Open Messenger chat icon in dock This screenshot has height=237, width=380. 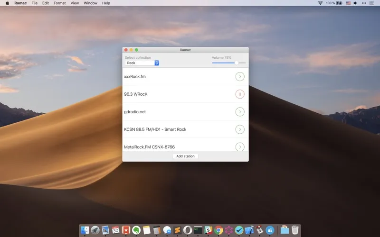tap(167, 230)
